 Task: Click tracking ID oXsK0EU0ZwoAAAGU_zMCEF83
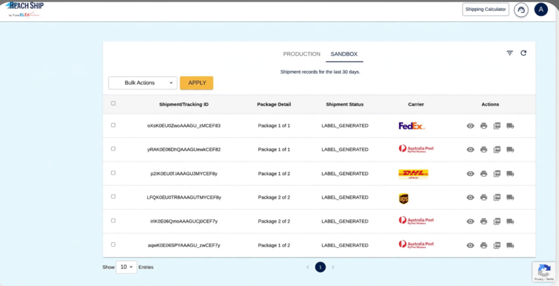tap(184, 126)
